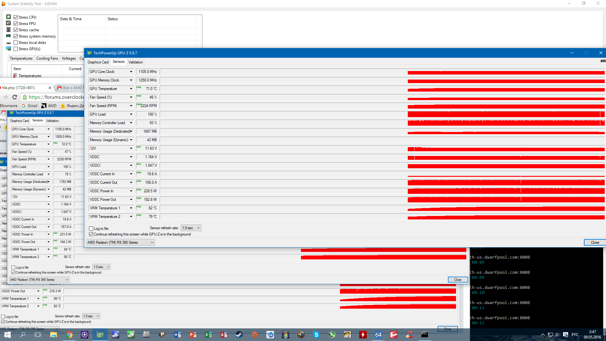
Task: Toggle Continue refreshing in background checkbox
Action: click(91, 234)
